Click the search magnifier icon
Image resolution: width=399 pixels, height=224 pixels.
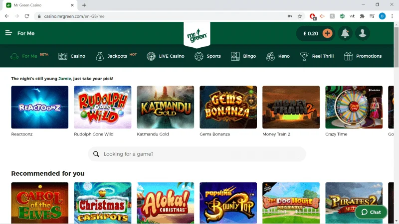pyautogui.click(x=96, y=154)
